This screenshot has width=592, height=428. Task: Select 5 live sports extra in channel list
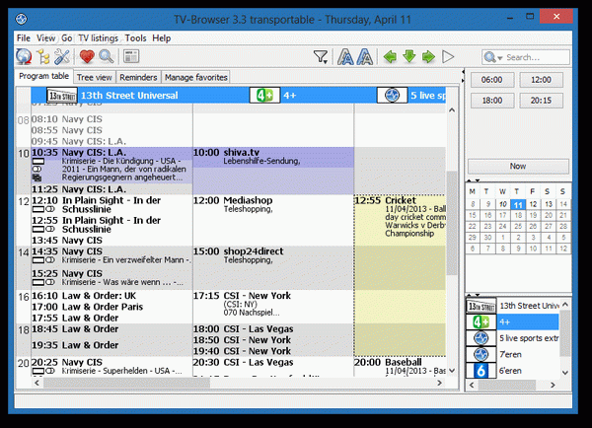tap(513, 338)
